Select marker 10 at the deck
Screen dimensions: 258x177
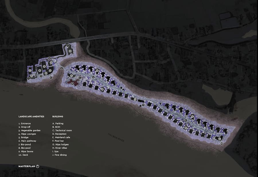click(222, 143)
